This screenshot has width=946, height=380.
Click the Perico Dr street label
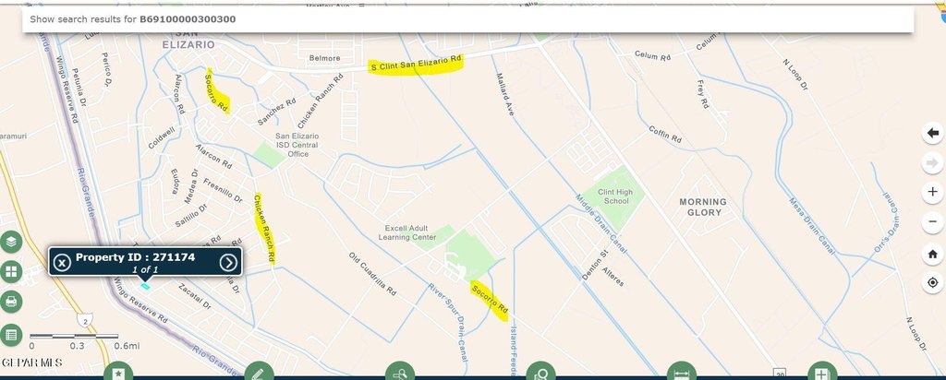tap(106, 69)
